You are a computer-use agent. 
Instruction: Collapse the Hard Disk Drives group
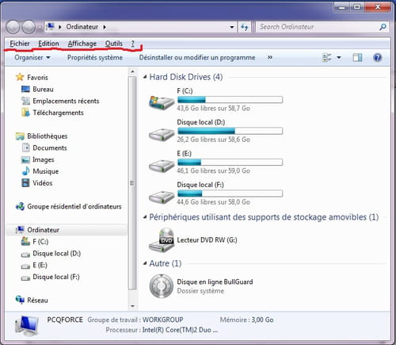[x=145, y=77]
